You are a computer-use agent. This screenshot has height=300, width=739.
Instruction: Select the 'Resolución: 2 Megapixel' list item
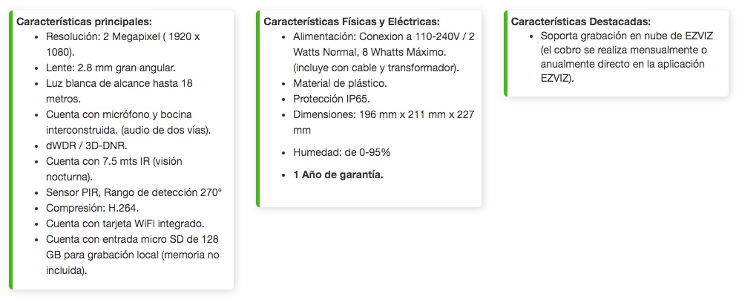(x=123, y=45)
